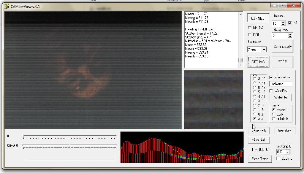Click the delay sec spinner arrows
Viewport: 304px width, 173px height.
pos(290,35)
